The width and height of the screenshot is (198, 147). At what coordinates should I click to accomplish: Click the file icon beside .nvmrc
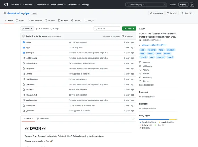[x=24, y=74]
